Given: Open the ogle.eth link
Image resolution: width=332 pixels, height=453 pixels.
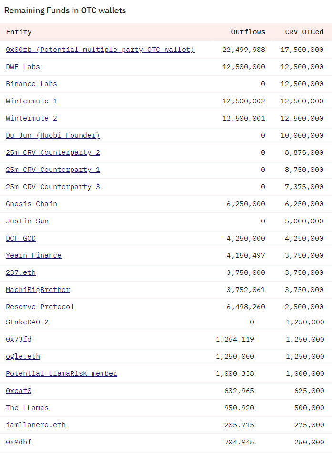Looking at the screenshot, I should tap(23, 356).
